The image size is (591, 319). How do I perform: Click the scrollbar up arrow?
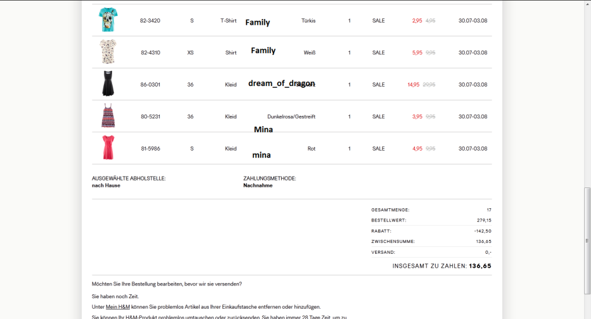tap(587, 3)
